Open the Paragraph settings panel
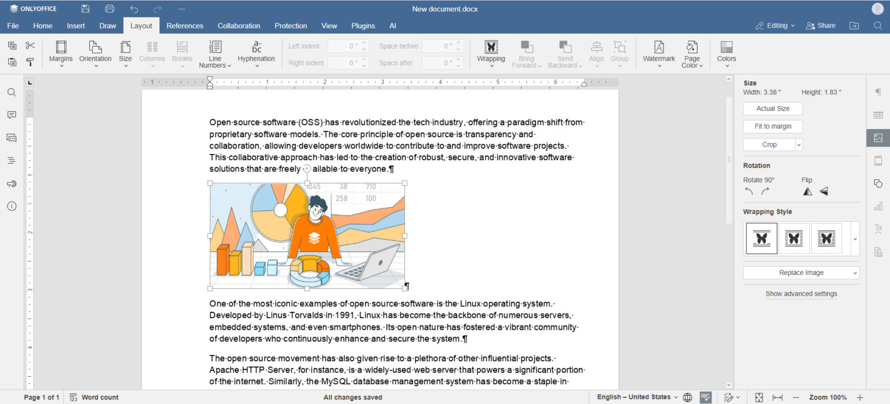The image size is (890, 404). [878, 92]
